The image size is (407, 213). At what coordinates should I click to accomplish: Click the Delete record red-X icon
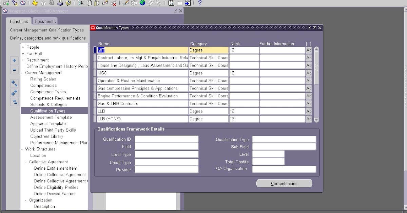[113, 3]
